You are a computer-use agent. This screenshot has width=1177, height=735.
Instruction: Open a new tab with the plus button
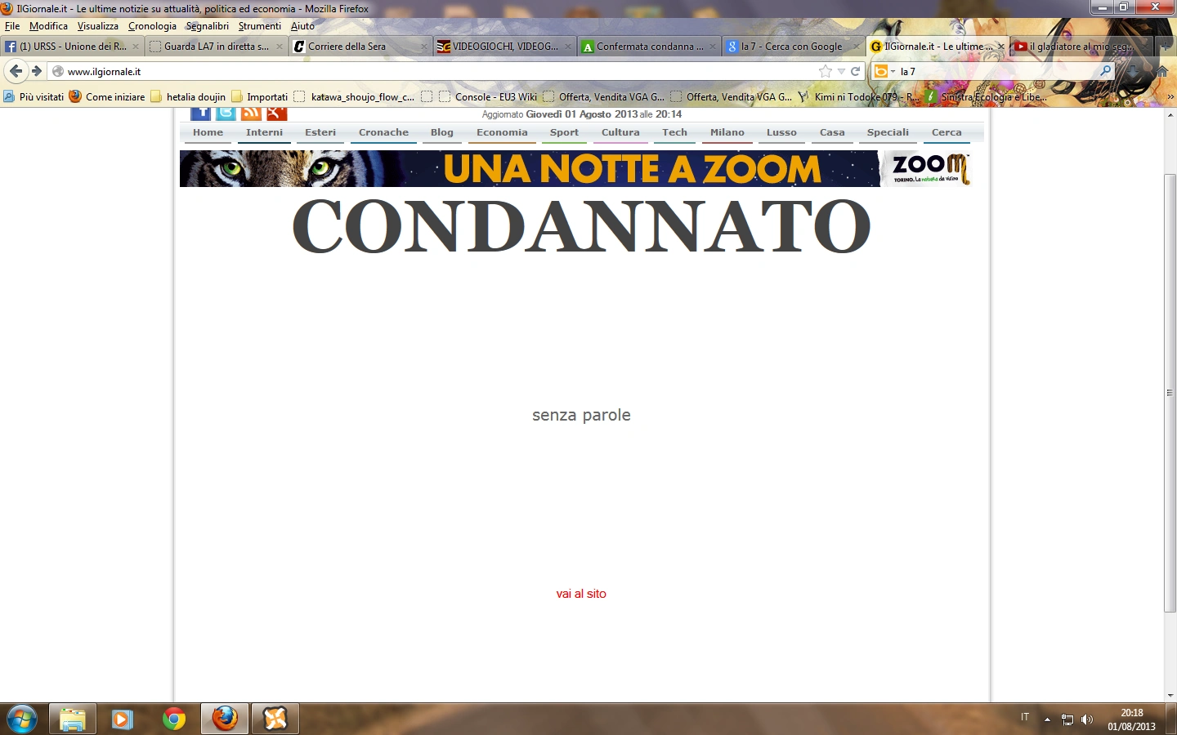click(1166, 47)
